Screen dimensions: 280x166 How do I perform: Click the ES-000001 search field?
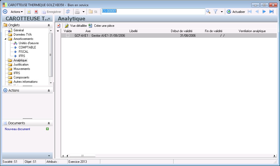tap(153, 12)
